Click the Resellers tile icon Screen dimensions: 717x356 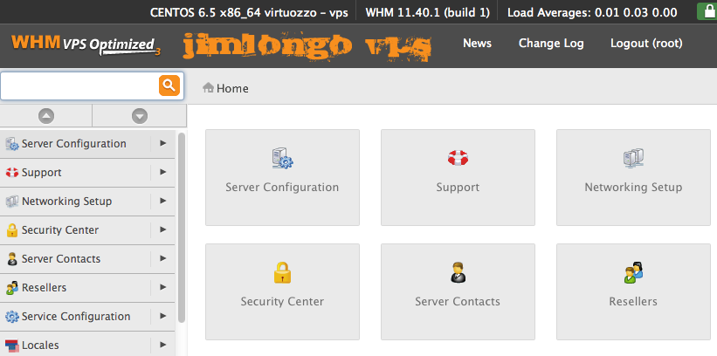(633, 272)
